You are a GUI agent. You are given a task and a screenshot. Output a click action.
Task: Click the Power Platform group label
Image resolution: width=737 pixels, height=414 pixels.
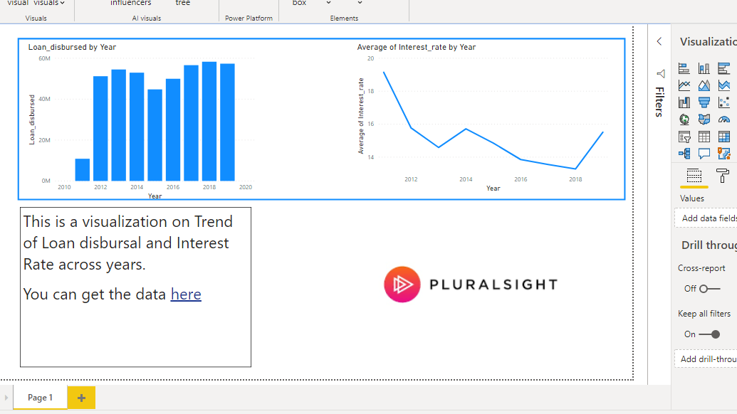[249, 18]
